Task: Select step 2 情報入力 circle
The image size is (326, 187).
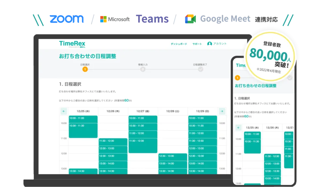Action: coord(143,69)
